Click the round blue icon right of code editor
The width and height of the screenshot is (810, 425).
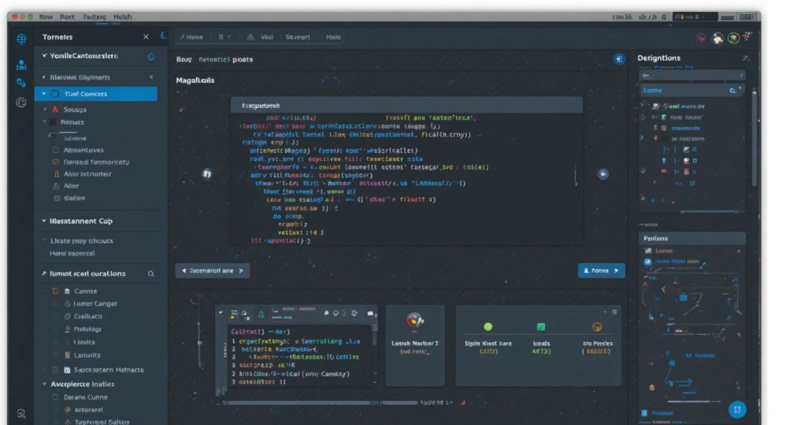point(603,173)
